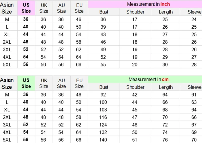202x143 pixels.
Task: Select AU Size header in the bottom table
Action: [62, 83]
